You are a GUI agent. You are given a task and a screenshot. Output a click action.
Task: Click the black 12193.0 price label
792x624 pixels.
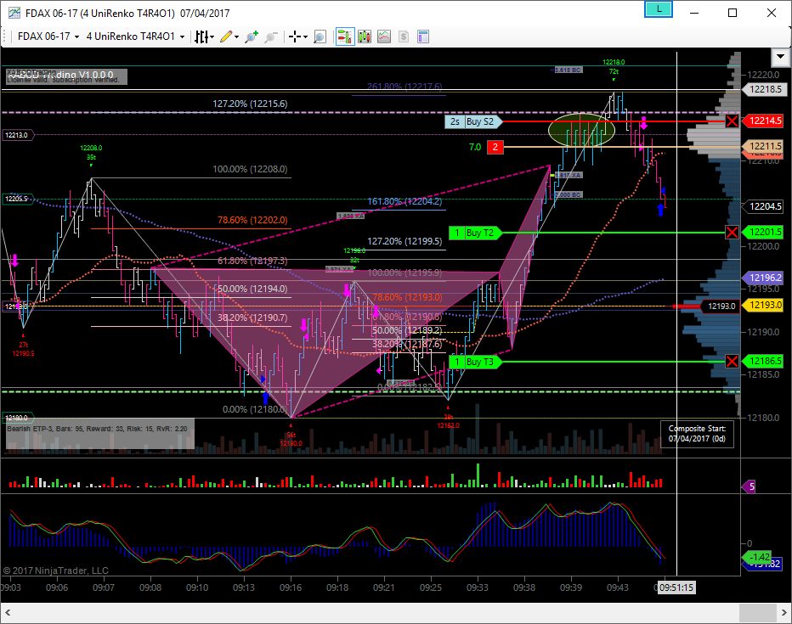click(x=721, y=306)
